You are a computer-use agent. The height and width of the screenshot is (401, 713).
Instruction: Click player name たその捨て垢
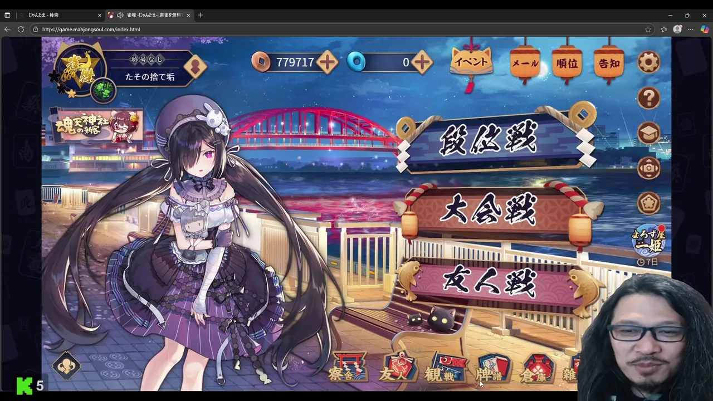tap(150, 77)
